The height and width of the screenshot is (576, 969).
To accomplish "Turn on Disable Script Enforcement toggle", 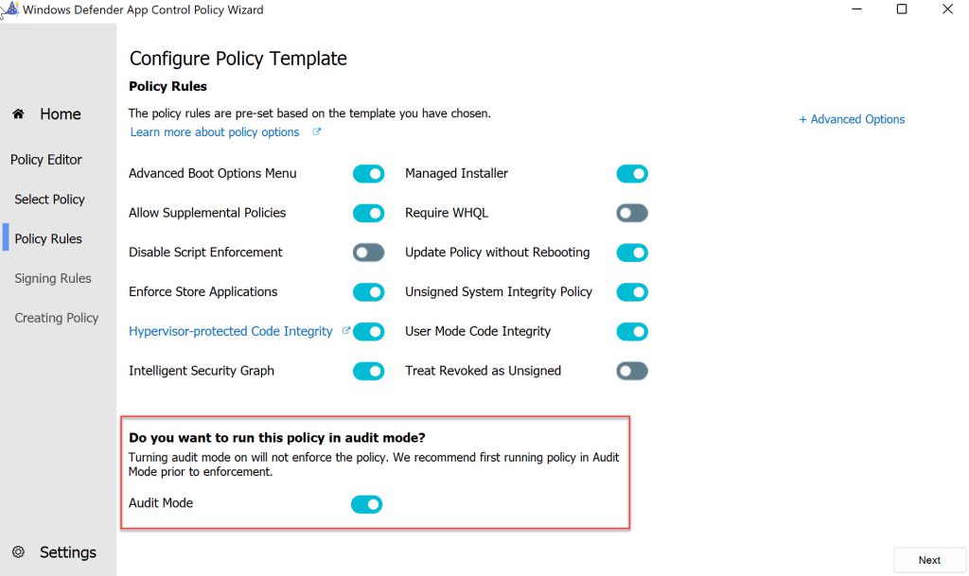I will 368,253.
